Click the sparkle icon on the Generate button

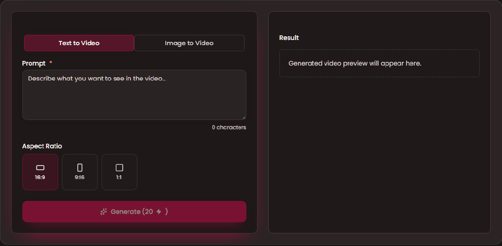point(104,212)
